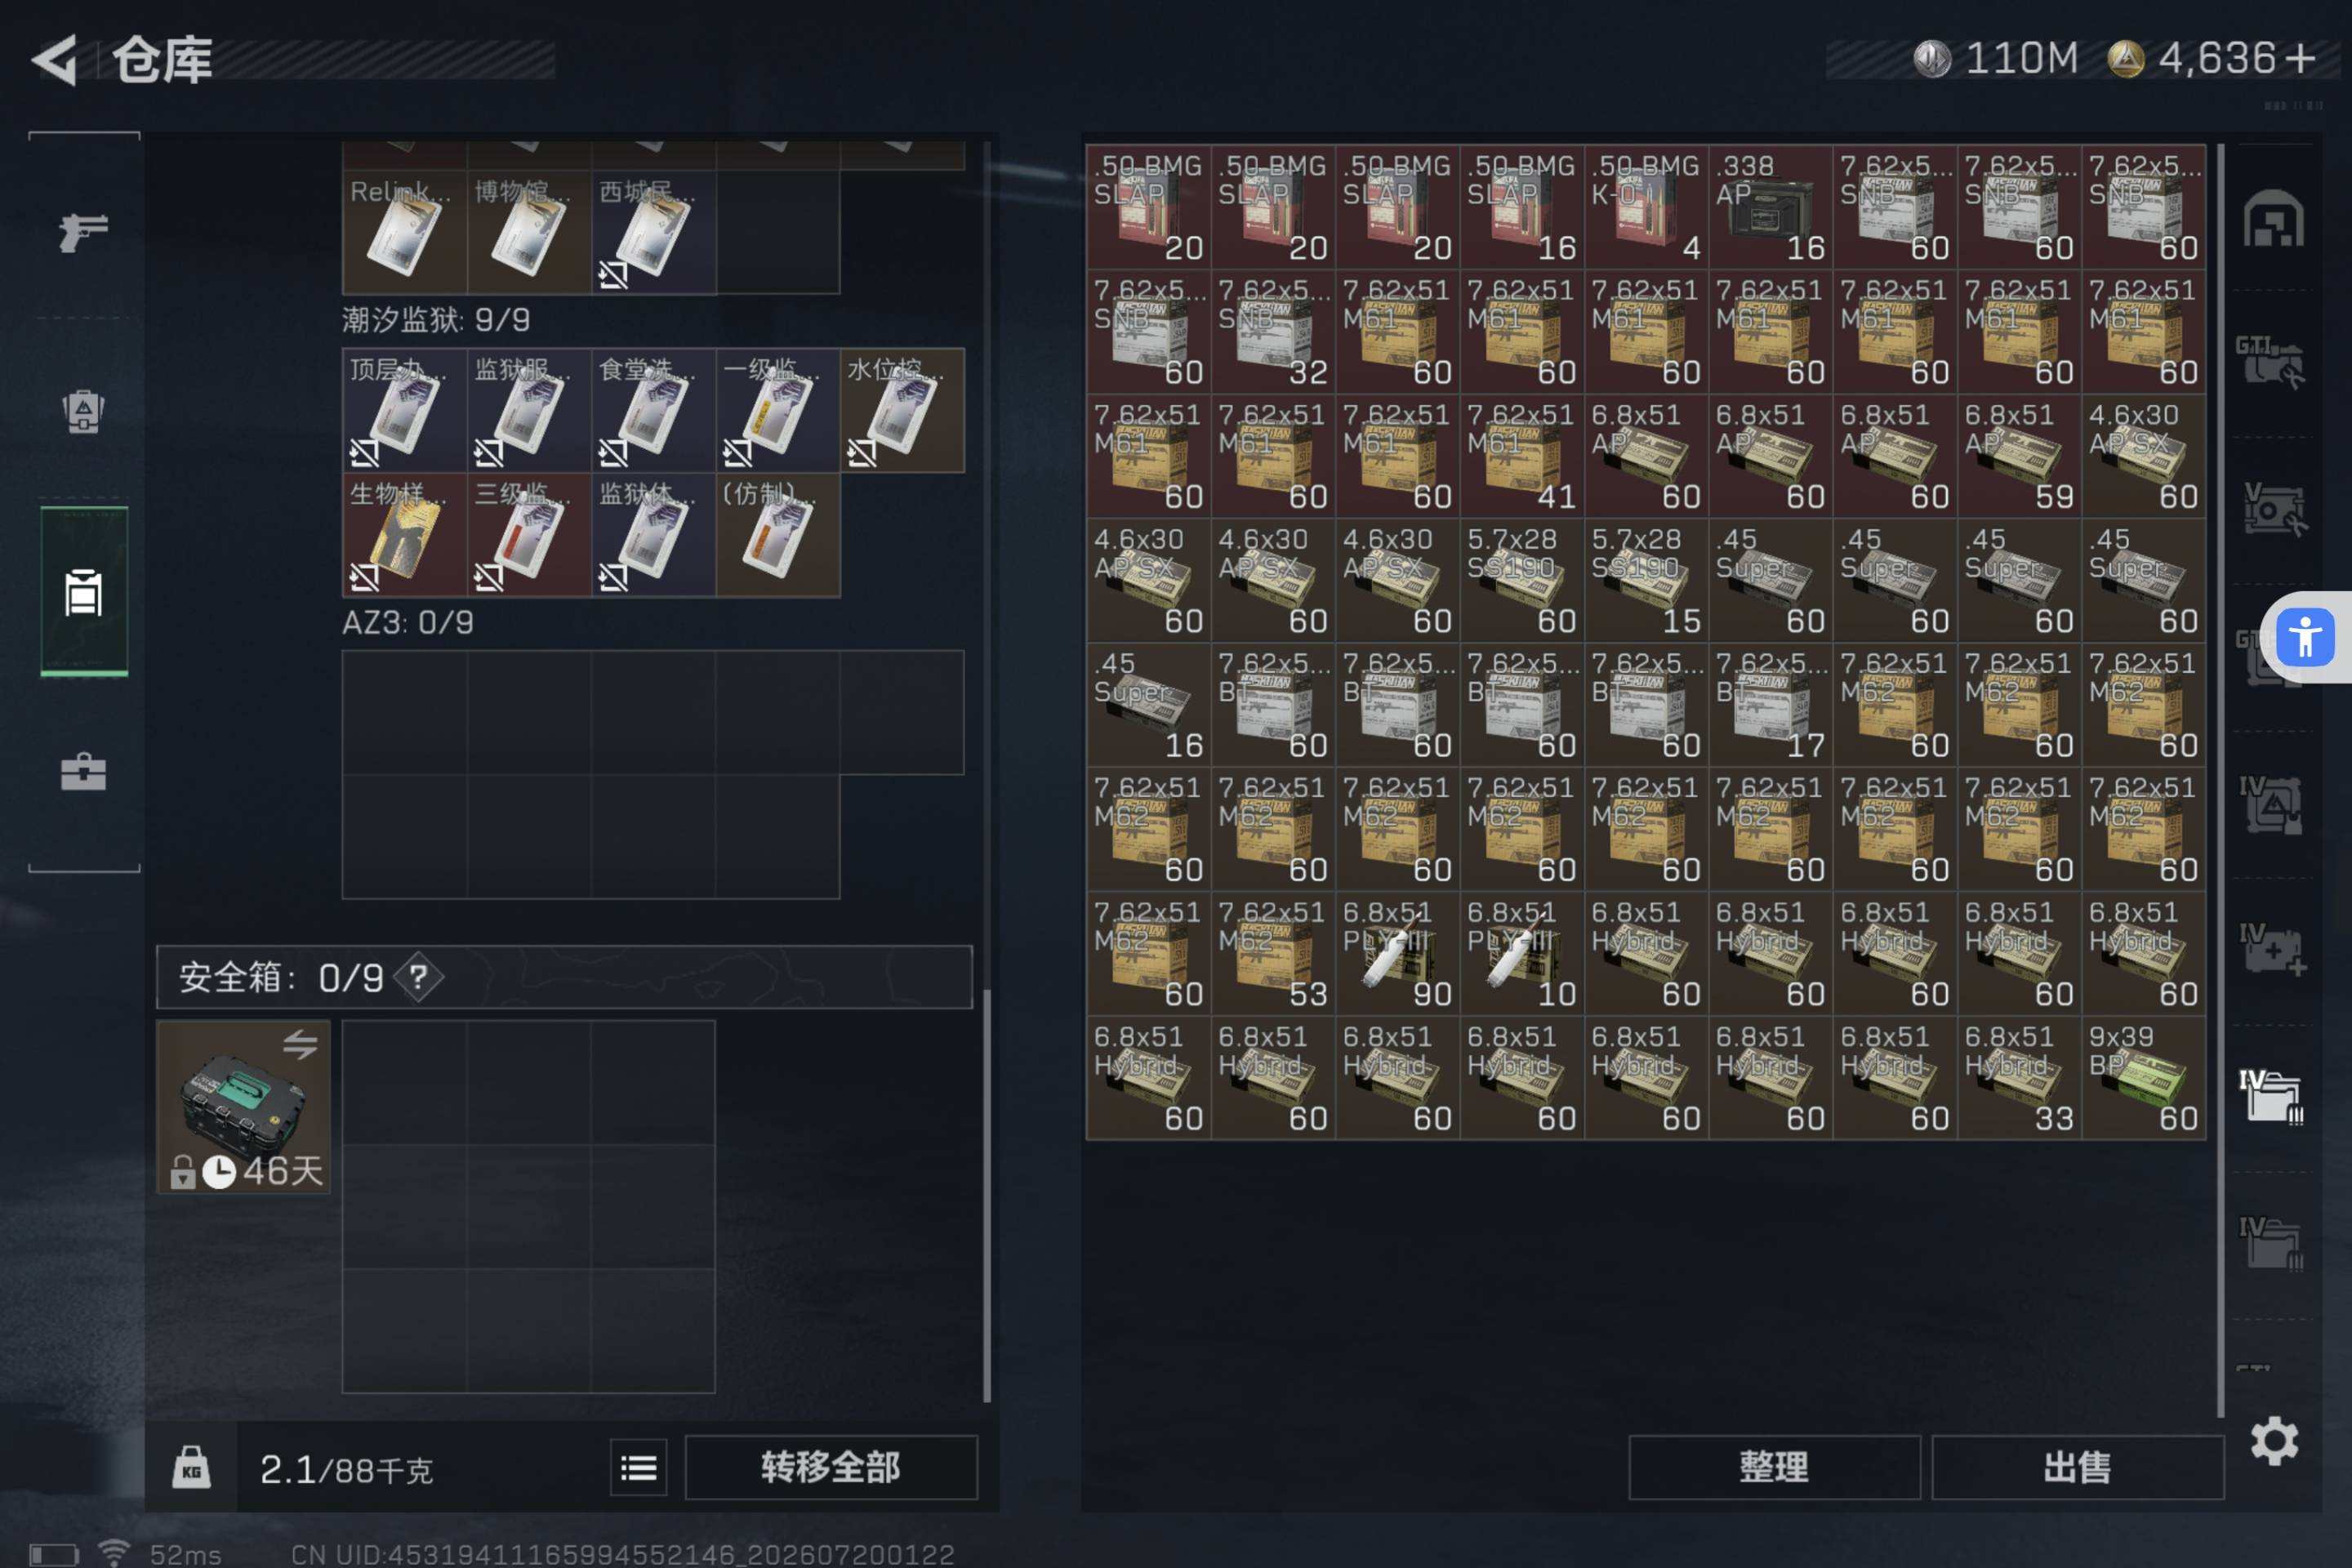Open the list view icon next to 转移全部

638,1467
